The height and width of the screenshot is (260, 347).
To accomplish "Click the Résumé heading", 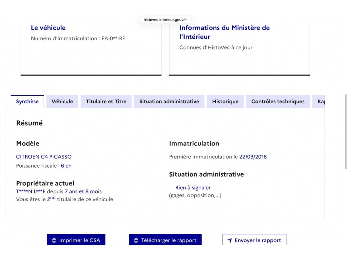I will (29, 123).
